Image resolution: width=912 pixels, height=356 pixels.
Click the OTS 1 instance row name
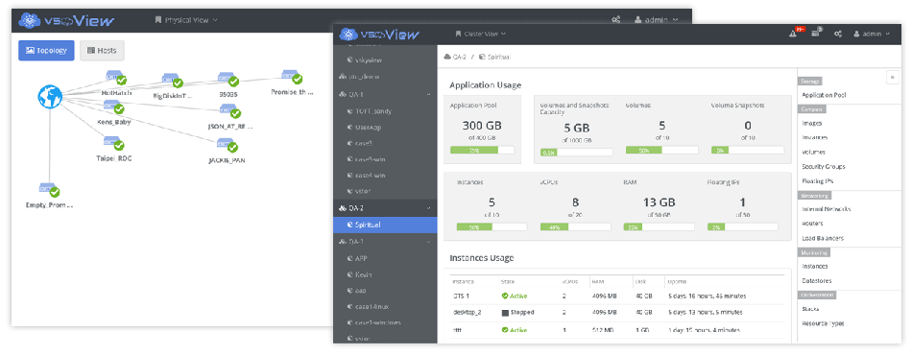tap(461, 297)
